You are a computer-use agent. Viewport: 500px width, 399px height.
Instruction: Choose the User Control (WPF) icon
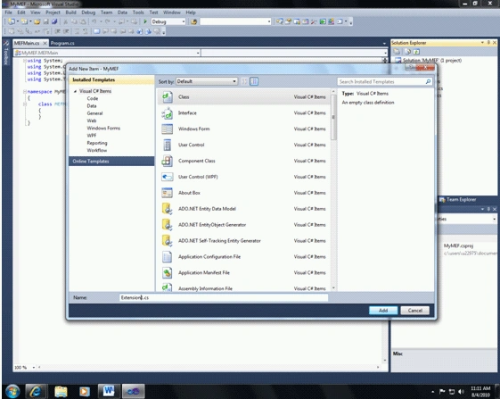(x=167, y=177)
